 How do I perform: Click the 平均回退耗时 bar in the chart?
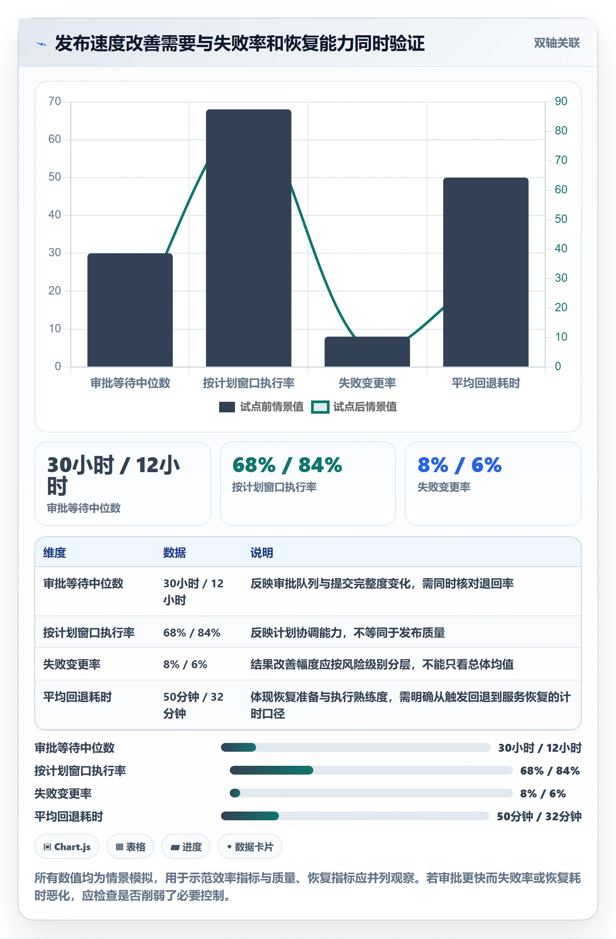(x=486, y=272)
